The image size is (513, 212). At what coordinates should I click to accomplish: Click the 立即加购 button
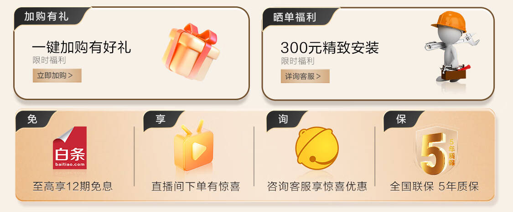click(x=57, y=76)
